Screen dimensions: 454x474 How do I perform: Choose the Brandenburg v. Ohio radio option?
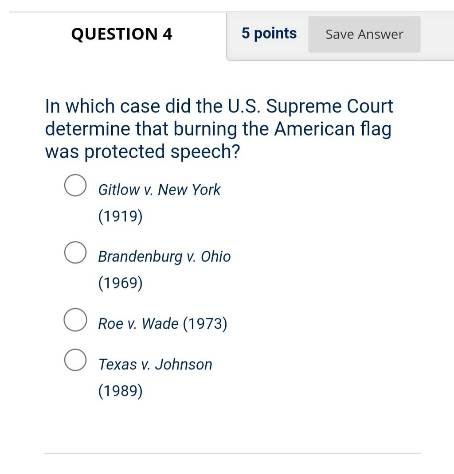pos(75,253)
